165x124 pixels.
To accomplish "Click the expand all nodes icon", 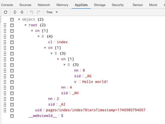I will click(x=15, y=12).
